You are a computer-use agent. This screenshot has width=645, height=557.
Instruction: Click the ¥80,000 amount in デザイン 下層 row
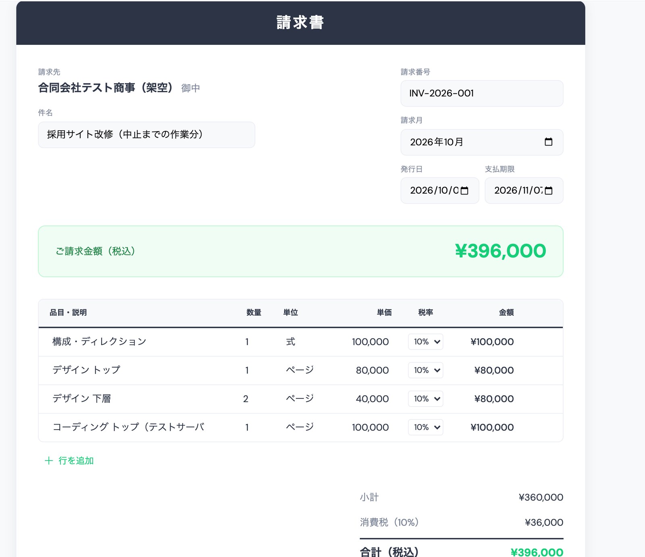[494, 399]
